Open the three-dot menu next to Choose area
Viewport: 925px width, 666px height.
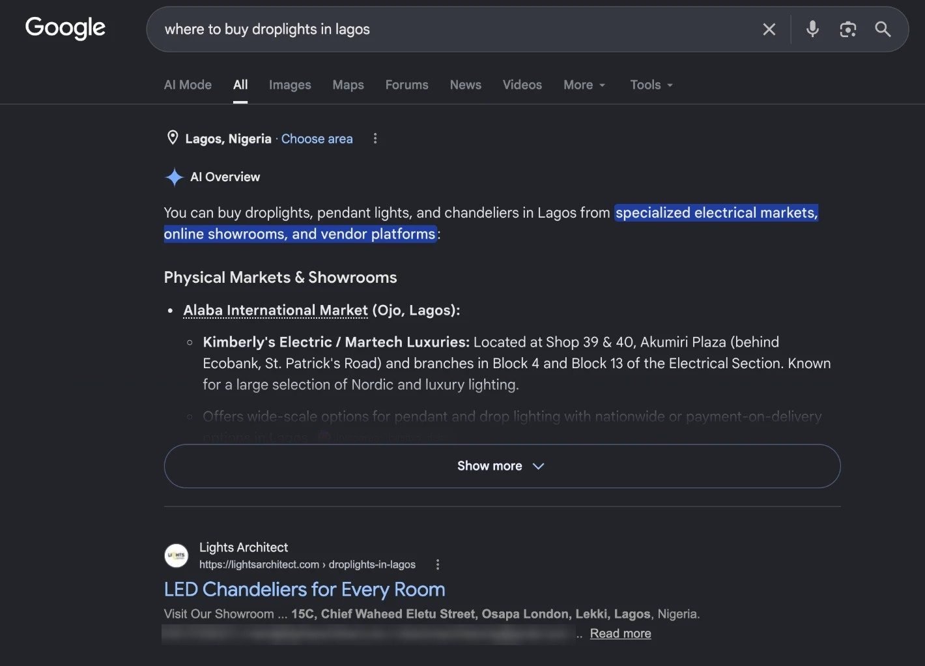375,138
